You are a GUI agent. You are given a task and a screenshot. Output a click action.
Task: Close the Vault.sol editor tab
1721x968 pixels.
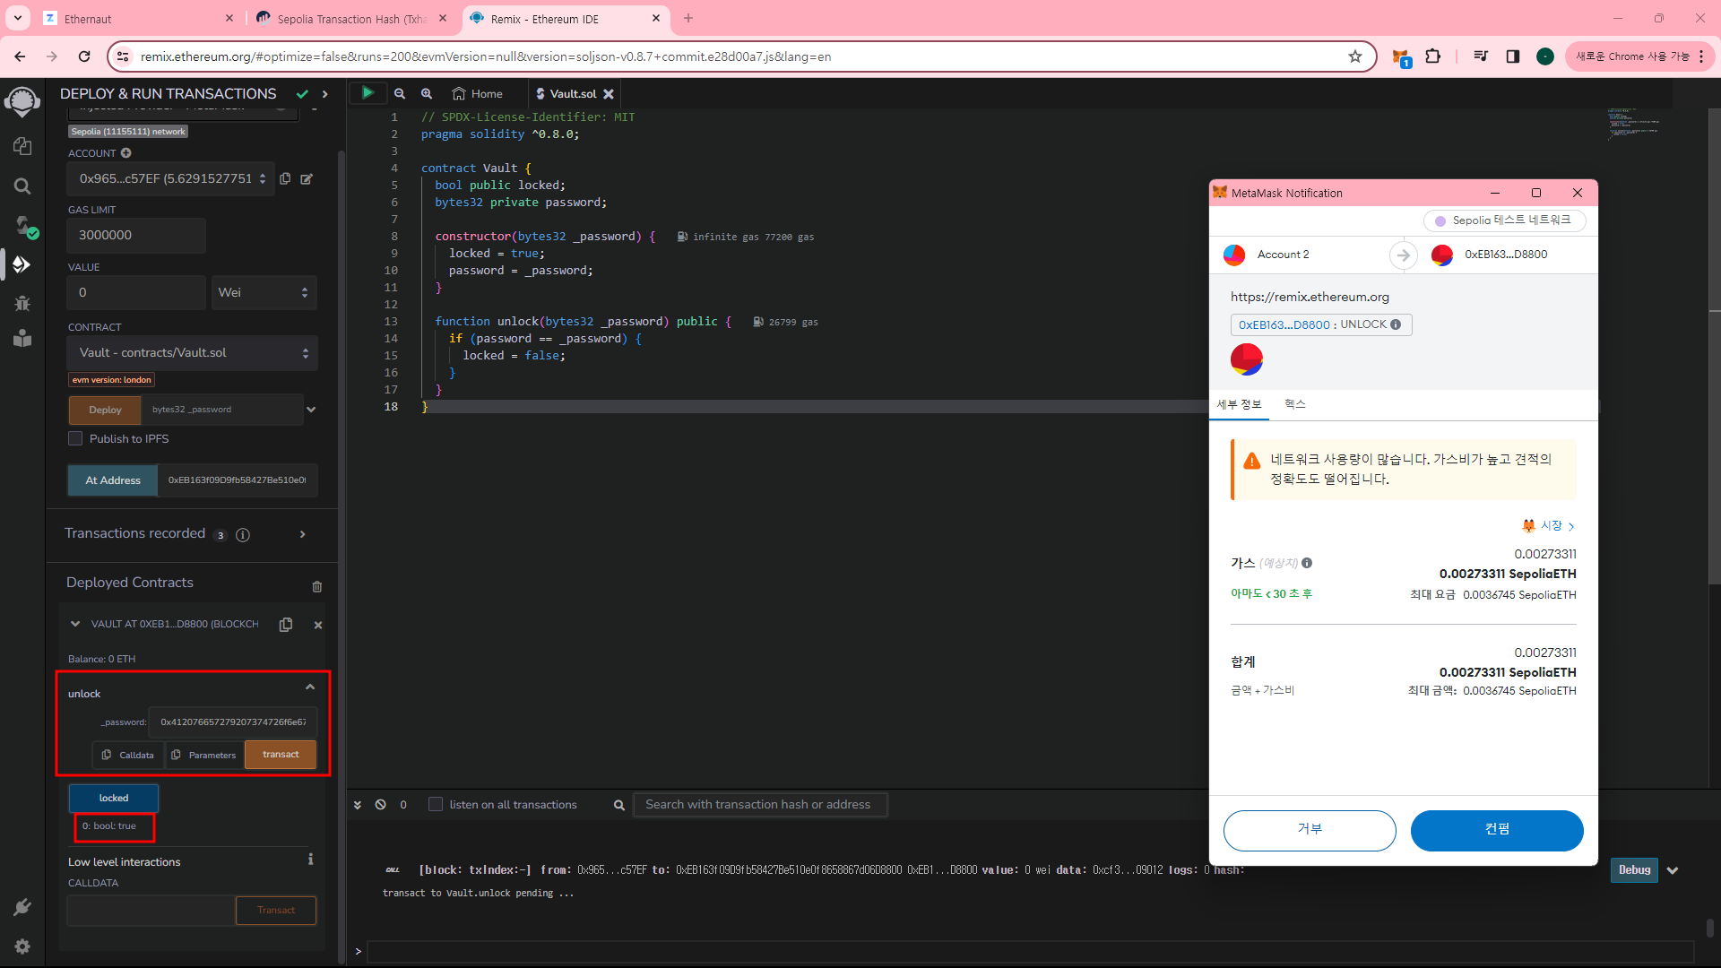coord(609,94)
